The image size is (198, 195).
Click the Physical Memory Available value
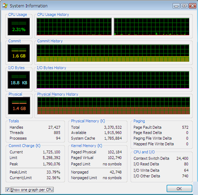[x=113, y=133]
